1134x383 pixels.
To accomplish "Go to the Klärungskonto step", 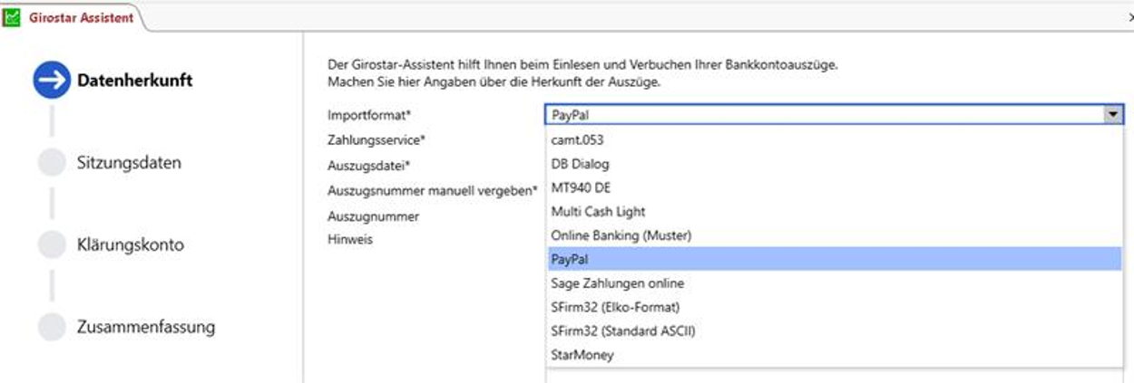I will (131, 245).
